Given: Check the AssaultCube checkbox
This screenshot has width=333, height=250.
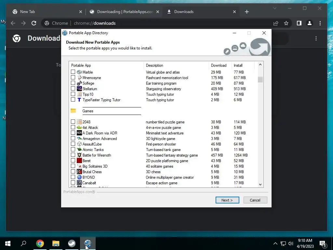Looking at the screenshot, I should [73, 144].
